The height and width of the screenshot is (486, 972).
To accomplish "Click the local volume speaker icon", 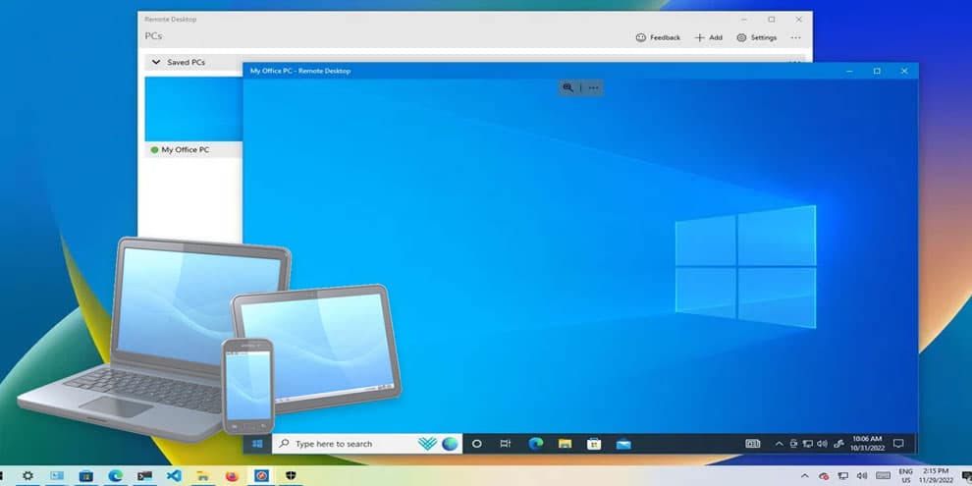I will coord(861,476).
